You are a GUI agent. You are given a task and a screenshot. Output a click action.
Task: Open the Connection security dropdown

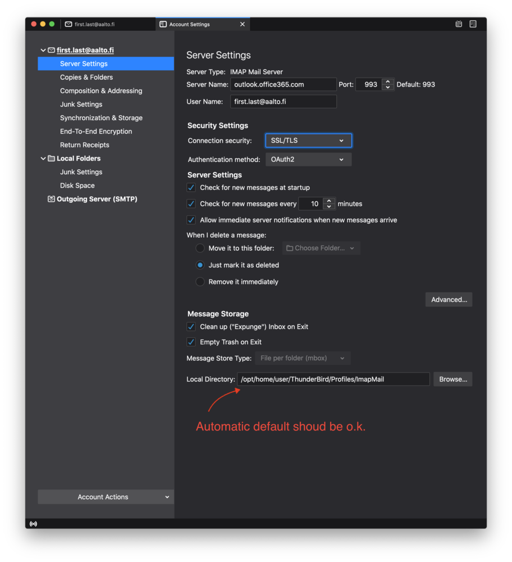point(308,140)
